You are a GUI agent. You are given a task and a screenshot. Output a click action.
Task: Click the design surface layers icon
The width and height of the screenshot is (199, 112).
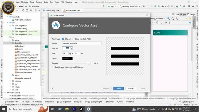[168, 19]
